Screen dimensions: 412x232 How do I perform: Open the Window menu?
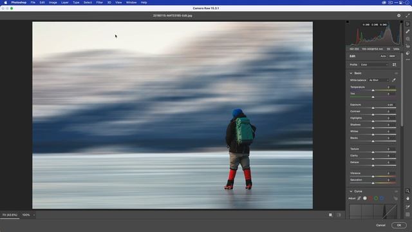(131, 3)
